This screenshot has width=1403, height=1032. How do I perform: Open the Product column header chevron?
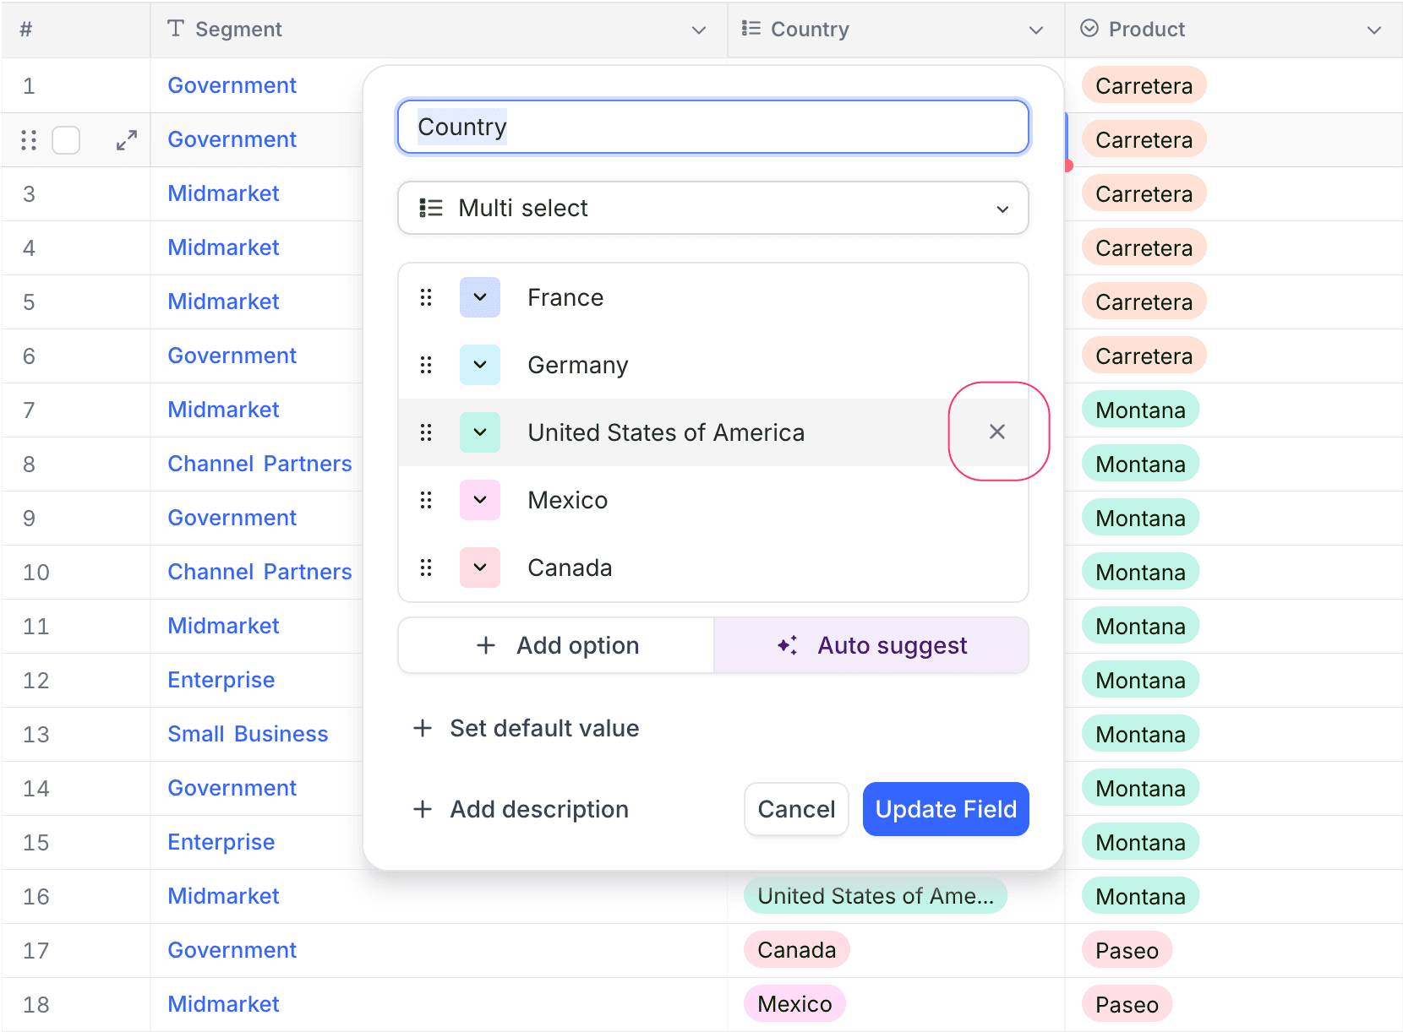(1373, 30)
